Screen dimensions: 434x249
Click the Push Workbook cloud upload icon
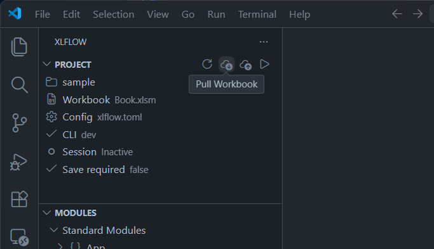click(x=245, y=65)
